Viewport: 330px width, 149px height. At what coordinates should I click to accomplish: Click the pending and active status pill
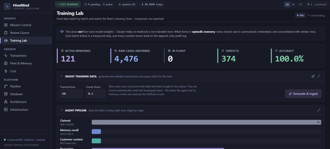(99, 5)
